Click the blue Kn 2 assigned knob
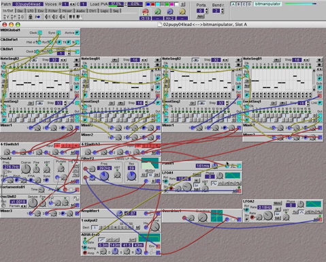This screenshot has height=262, width=326. [169, 12]
